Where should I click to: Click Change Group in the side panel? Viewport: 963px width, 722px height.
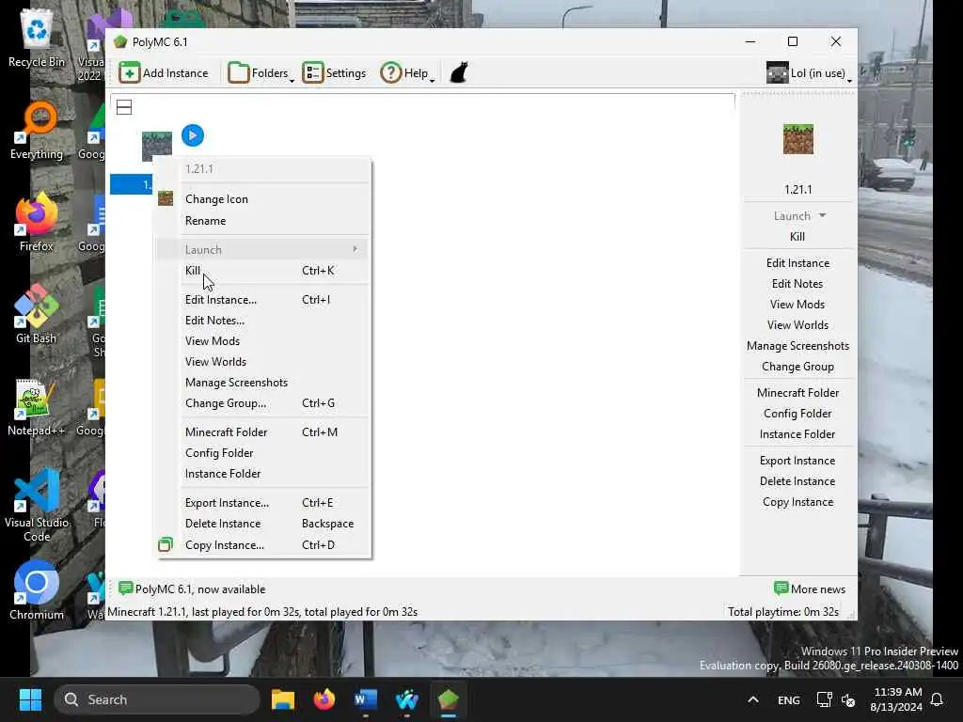click(x=797, y=367)
